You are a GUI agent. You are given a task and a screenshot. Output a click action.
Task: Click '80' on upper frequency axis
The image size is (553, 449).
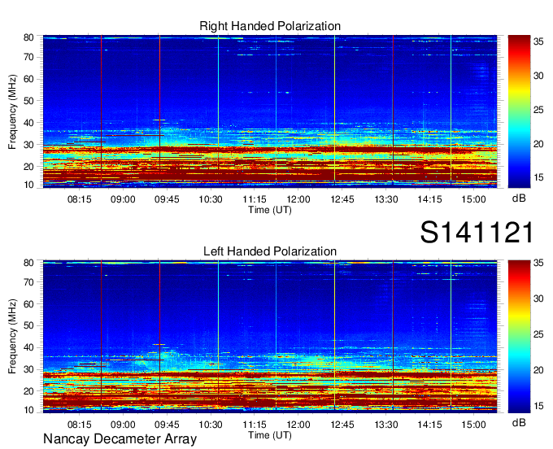(x=28, y=37)
